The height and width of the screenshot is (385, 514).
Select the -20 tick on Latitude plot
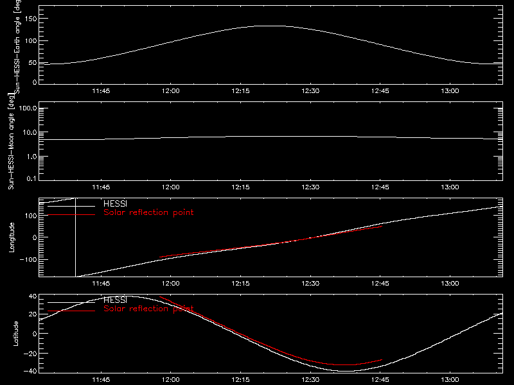point(30,354)
